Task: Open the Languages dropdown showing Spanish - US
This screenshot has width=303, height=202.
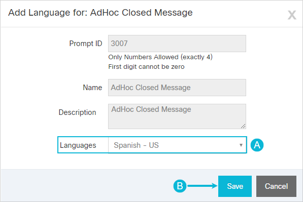Action: [x=177, y=145]
